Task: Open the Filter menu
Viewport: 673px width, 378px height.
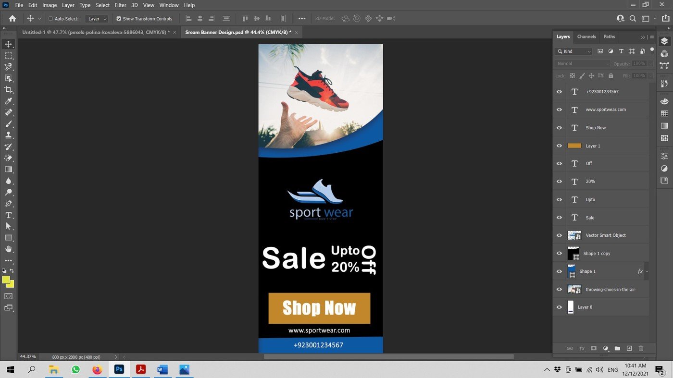Action: 120,5
